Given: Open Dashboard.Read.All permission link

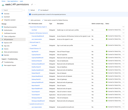Looking at the screenshot, I should point(37,61).
